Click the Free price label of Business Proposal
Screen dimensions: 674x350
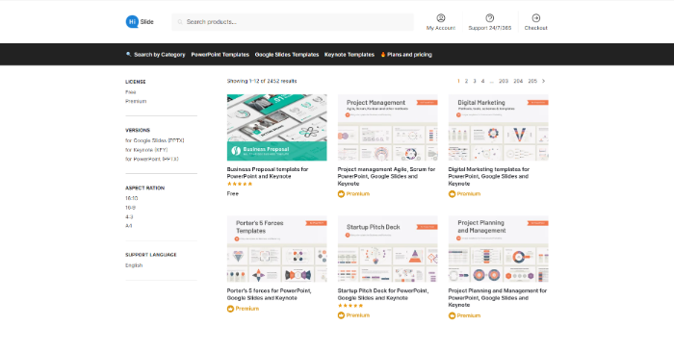point(233,193)
